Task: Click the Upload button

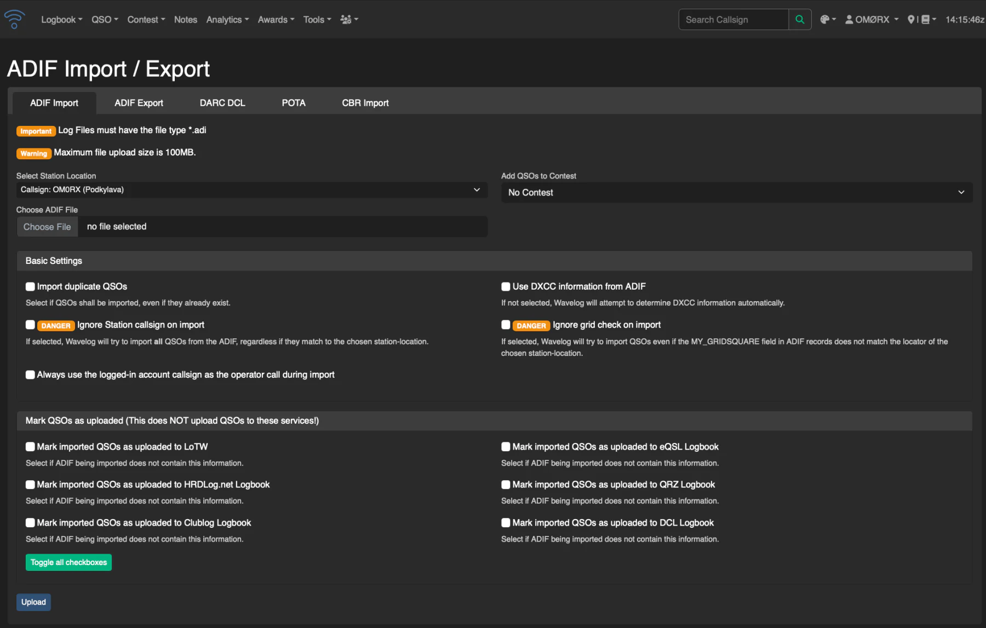Action: (x=33, y=602)
